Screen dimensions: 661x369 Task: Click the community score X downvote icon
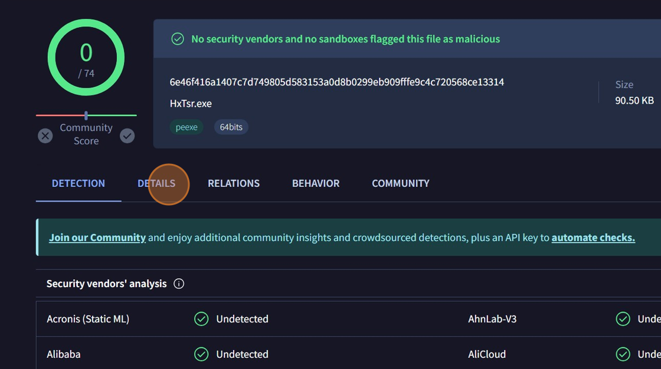[45, 136]
